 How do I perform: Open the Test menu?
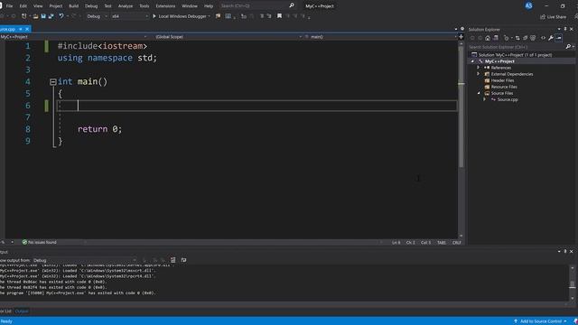pyautogui.click(x=107, y=6)
